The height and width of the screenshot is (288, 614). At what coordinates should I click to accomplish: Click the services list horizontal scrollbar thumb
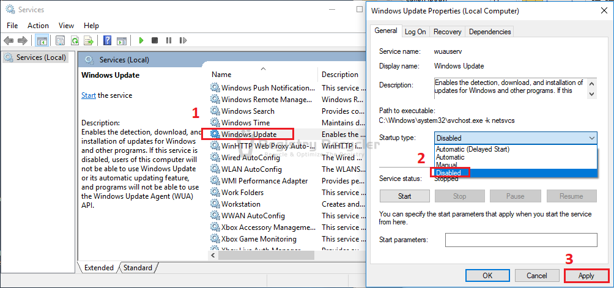click(x=266, y=255)
